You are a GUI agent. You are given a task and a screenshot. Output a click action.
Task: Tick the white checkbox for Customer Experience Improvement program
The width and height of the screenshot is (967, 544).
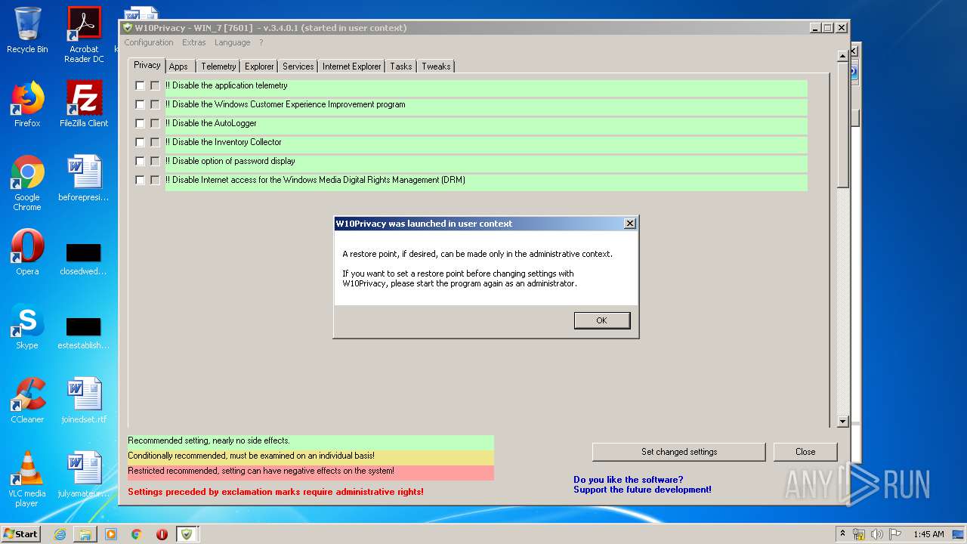pos(140,104)
